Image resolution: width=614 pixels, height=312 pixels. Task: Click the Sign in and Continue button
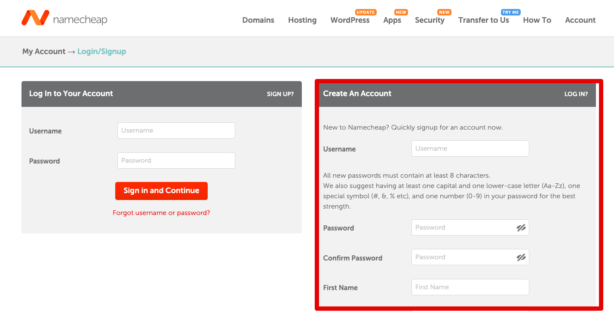(x=161, y=191)
